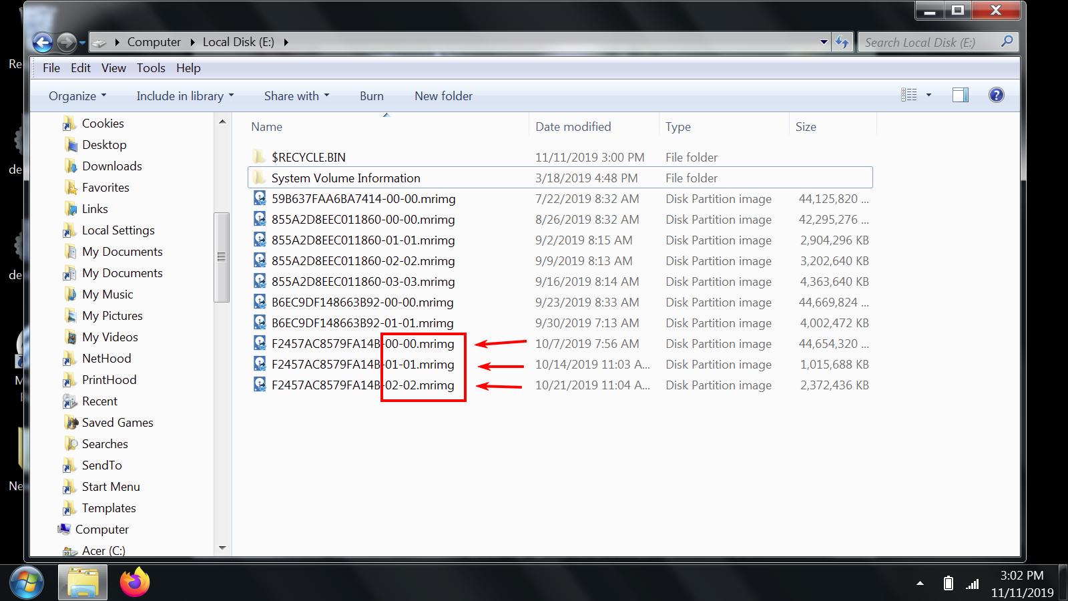The height and width of the screenshot is (601, 1068).
Task: Click the Burn button
Action: click(x=371, y=96)
